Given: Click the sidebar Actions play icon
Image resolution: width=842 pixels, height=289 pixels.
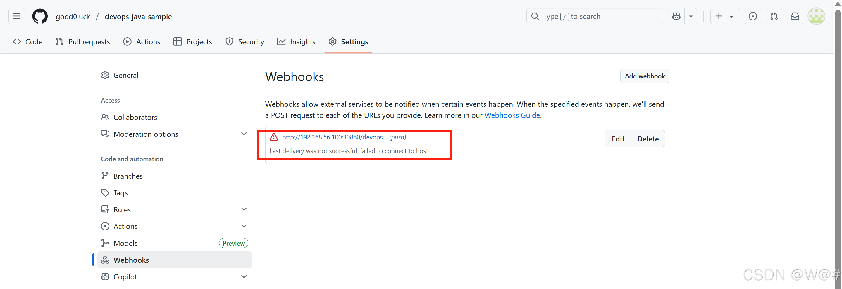Looking at the screenshot, I should point(105,226).
